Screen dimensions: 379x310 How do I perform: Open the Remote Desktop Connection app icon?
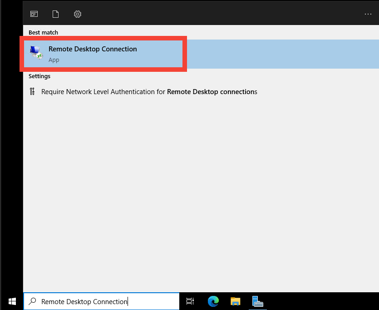point(36,52)
